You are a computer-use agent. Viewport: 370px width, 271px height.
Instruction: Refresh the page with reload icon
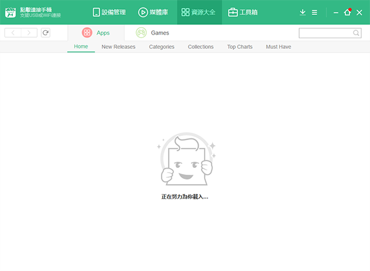coord(46,33)
